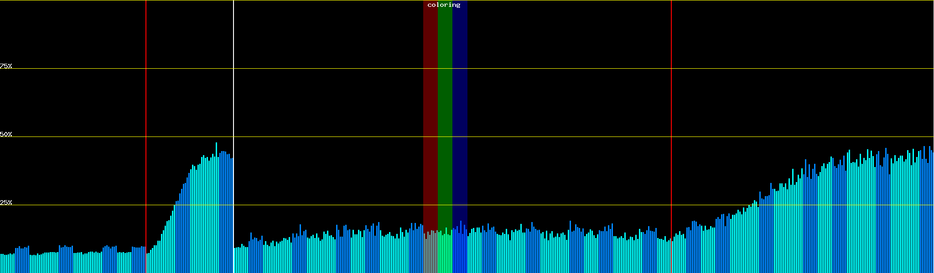Click the last bar at the chart's right edge
Viewport: 934px width, 273px height.
[933, 214]
